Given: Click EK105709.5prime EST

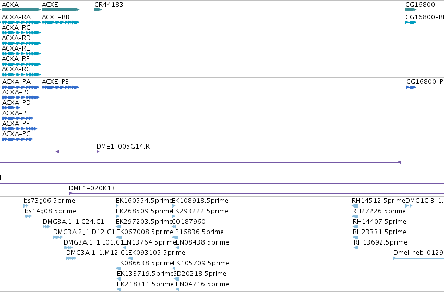Looking at the screenshot, I should pyautogui.click(x=175, y=269).
